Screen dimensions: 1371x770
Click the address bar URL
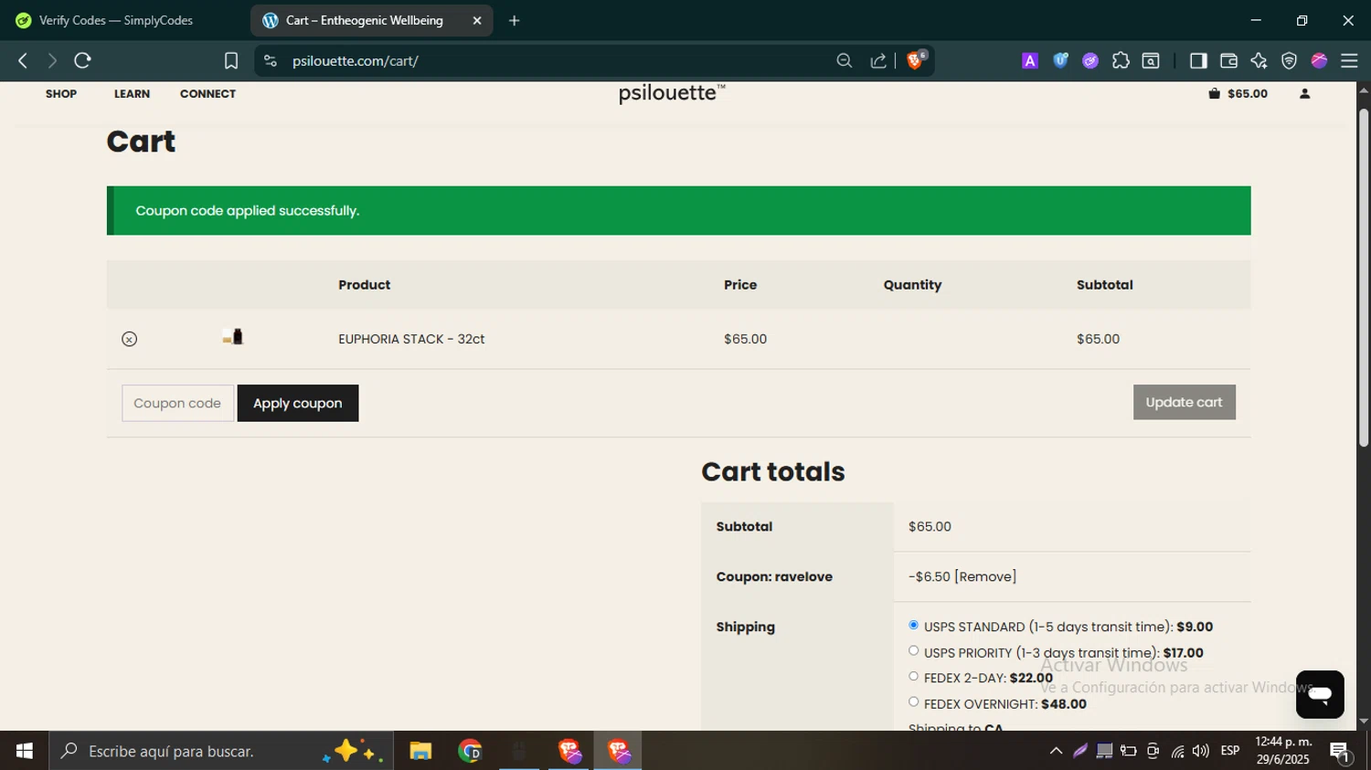[x=356, y=61]
